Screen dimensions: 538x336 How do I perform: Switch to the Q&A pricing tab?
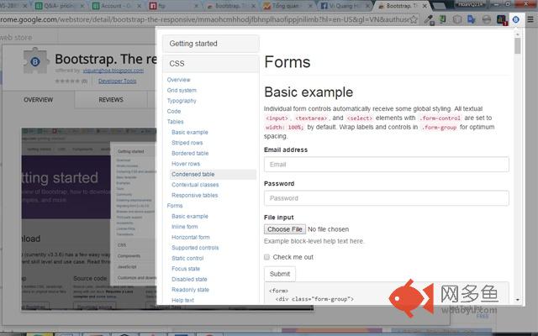pyautogui.click(x=60, y=6)
